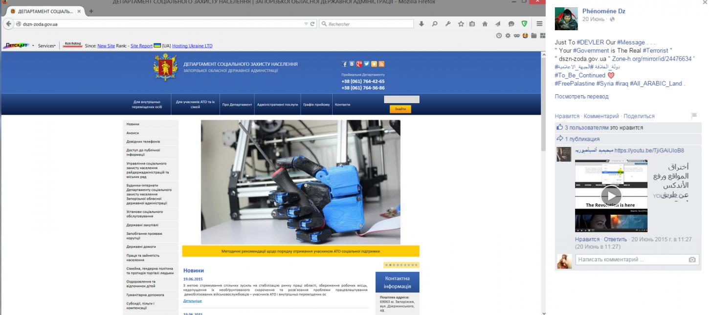Open the site's RSS feed icon
This screenshot has height=315, width=709.
pyautogui.click(x=381, y=64)
